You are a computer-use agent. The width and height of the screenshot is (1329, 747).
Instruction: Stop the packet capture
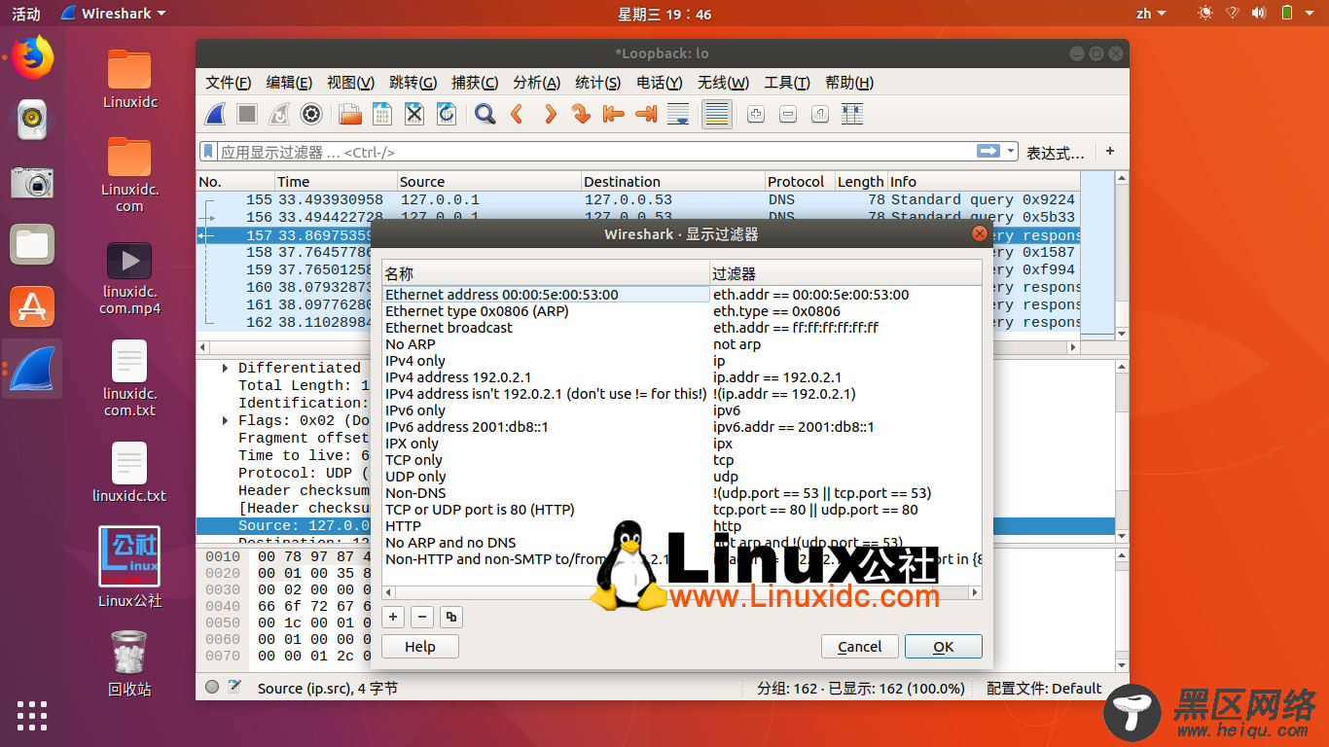click(247, 114)
